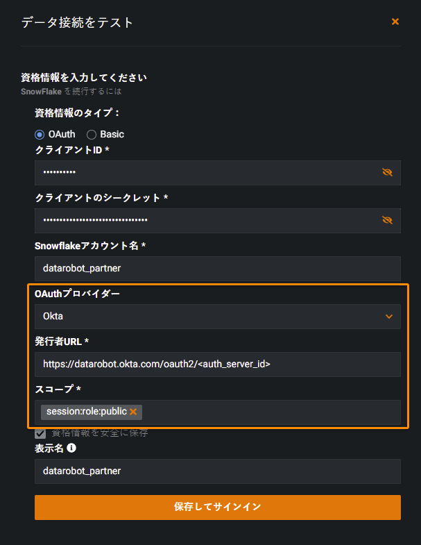This screenshot has height=545, width=421.
Task: Click the info icon beside 表示名
Action: (x=71, y=448)
